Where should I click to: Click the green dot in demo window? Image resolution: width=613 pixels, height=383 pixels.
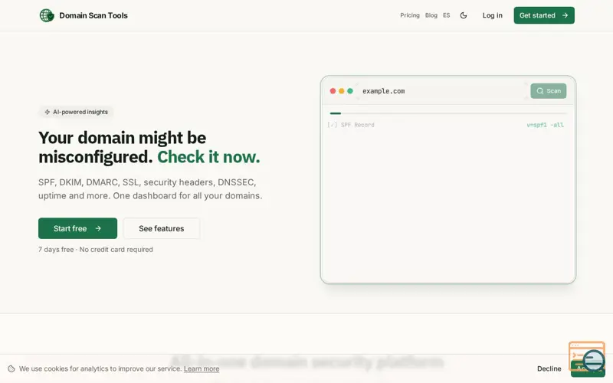(350, 91)
